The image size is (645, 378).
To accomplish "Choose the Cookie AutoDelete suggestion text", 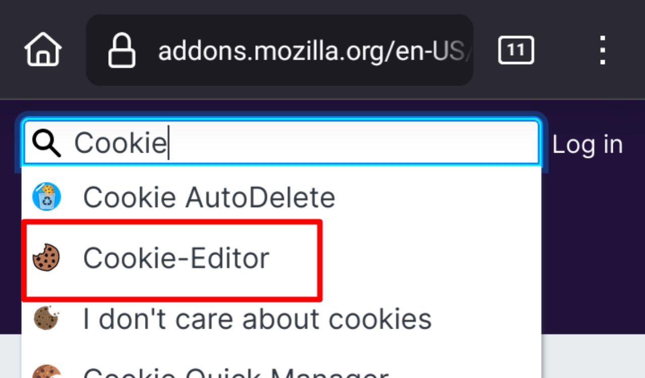I will coord(209,197).
